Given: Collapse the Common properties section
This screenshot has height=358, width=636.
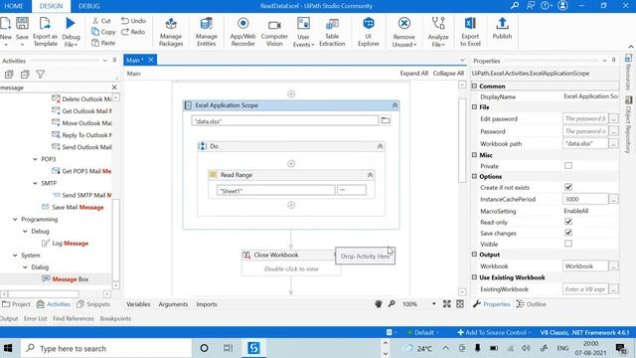Looking at the screenshot, I should coord(474,87).
